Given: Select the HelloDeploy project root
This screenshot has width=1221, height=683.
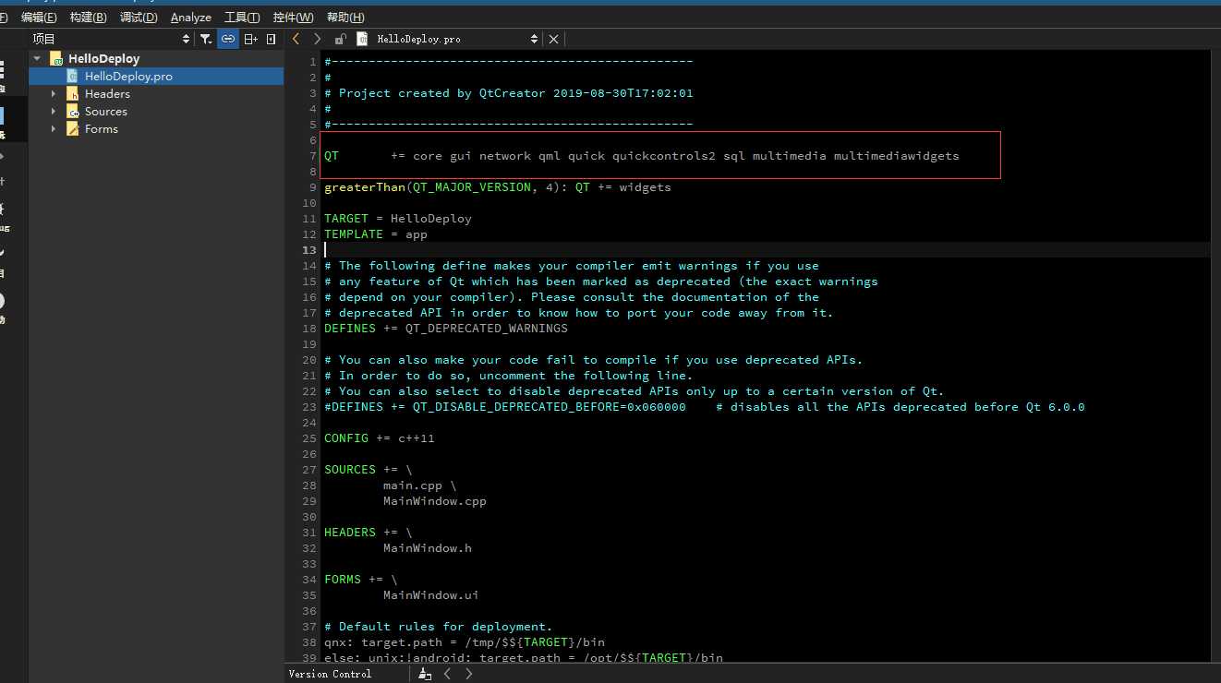Looking at the screenshot, I should click(103, 58).
